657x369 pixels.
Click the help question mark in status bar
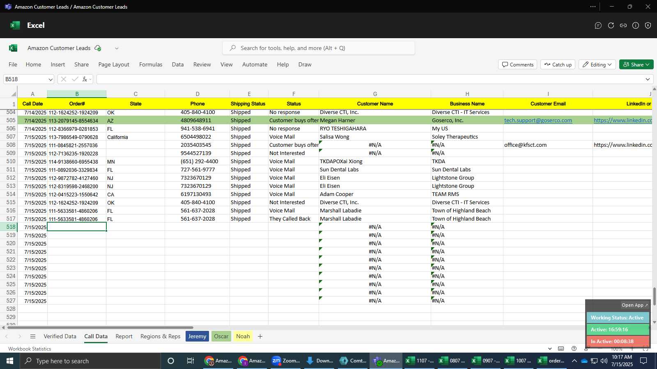574,348
